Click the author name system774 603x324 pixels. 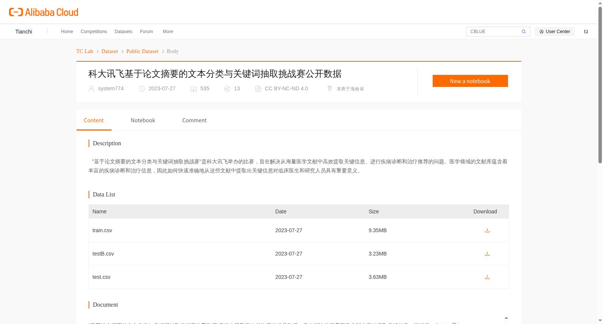[x=111, y=88]
